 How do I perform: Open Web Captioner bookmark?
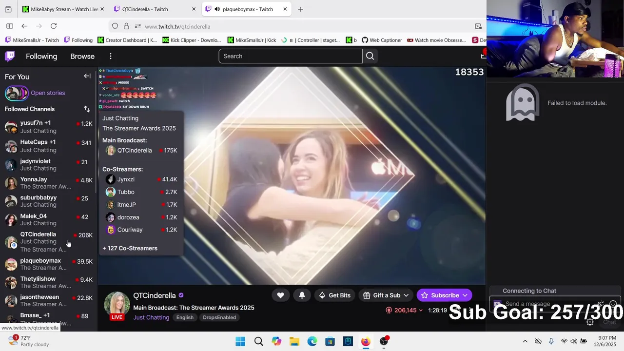[382, 40]
